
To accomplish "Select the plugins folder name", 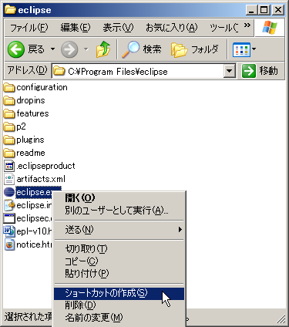I will point(30,140).
